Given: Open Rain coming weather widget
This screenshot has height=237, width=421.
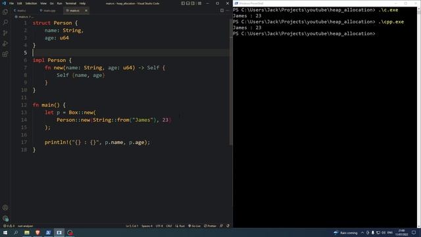Looking at the screenshot, I should point(345,232).
